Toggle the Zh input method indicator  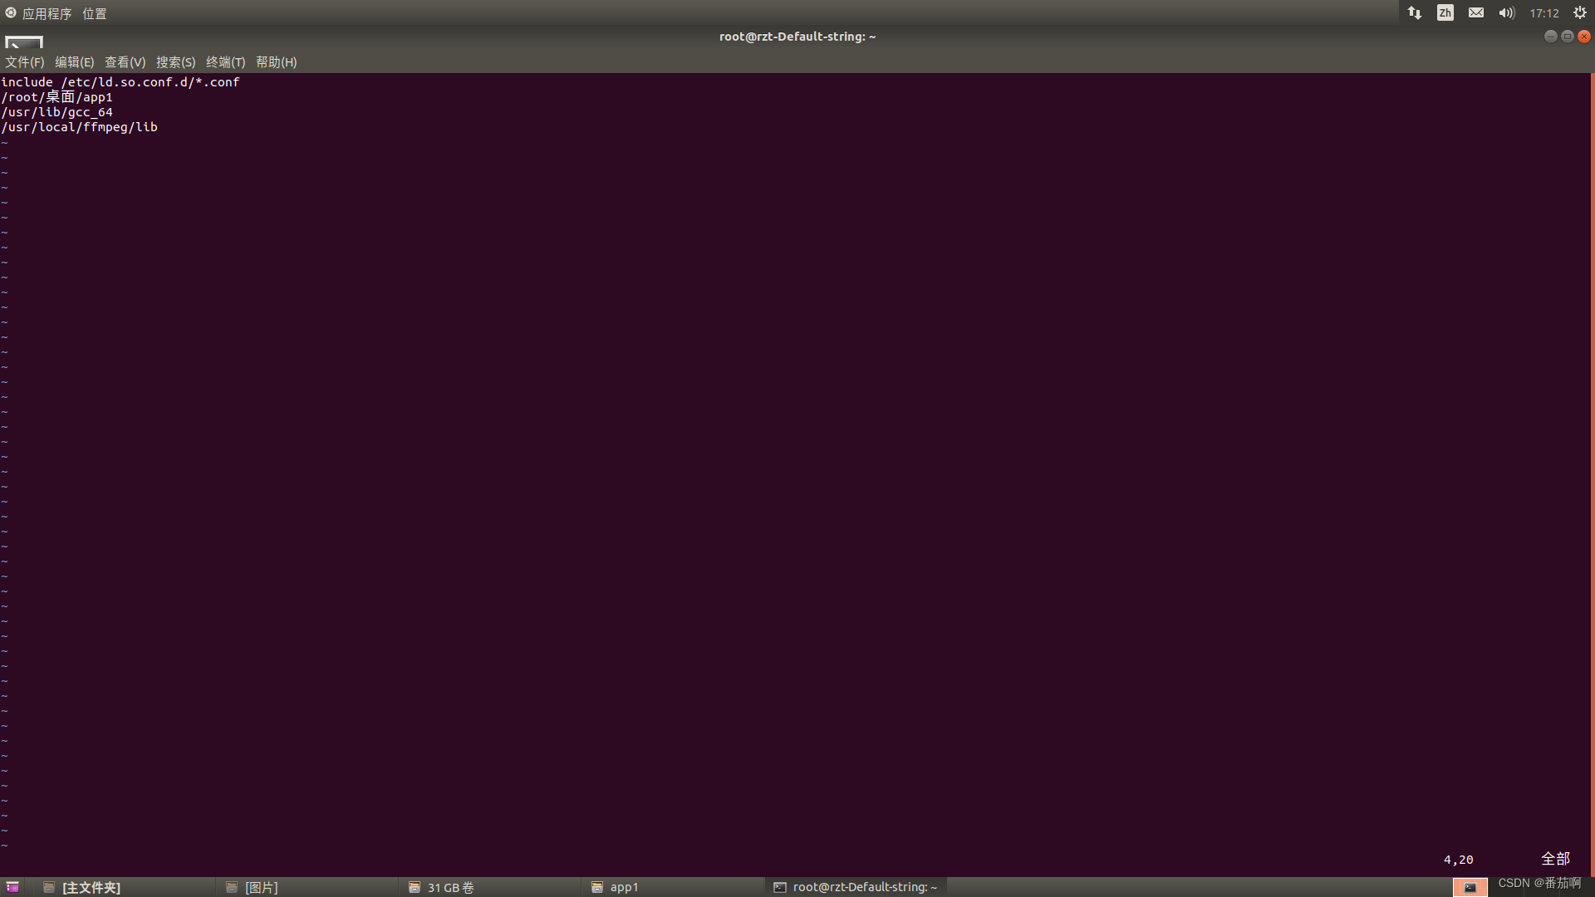(1445, 12)
